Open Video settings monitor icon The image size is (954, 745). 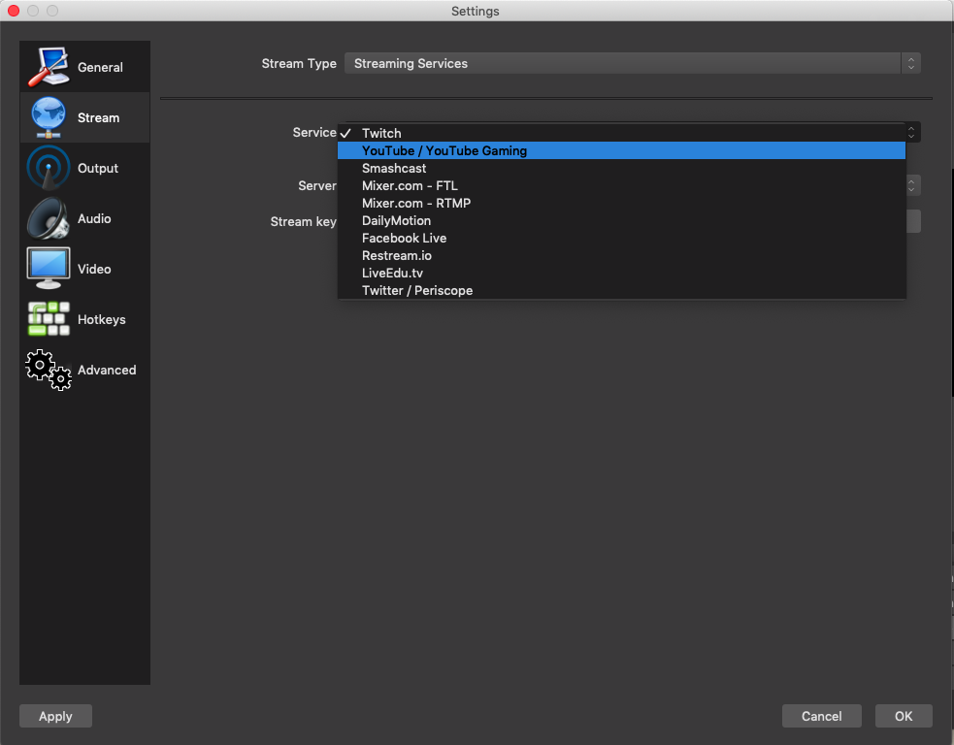(x=49, y=268)
